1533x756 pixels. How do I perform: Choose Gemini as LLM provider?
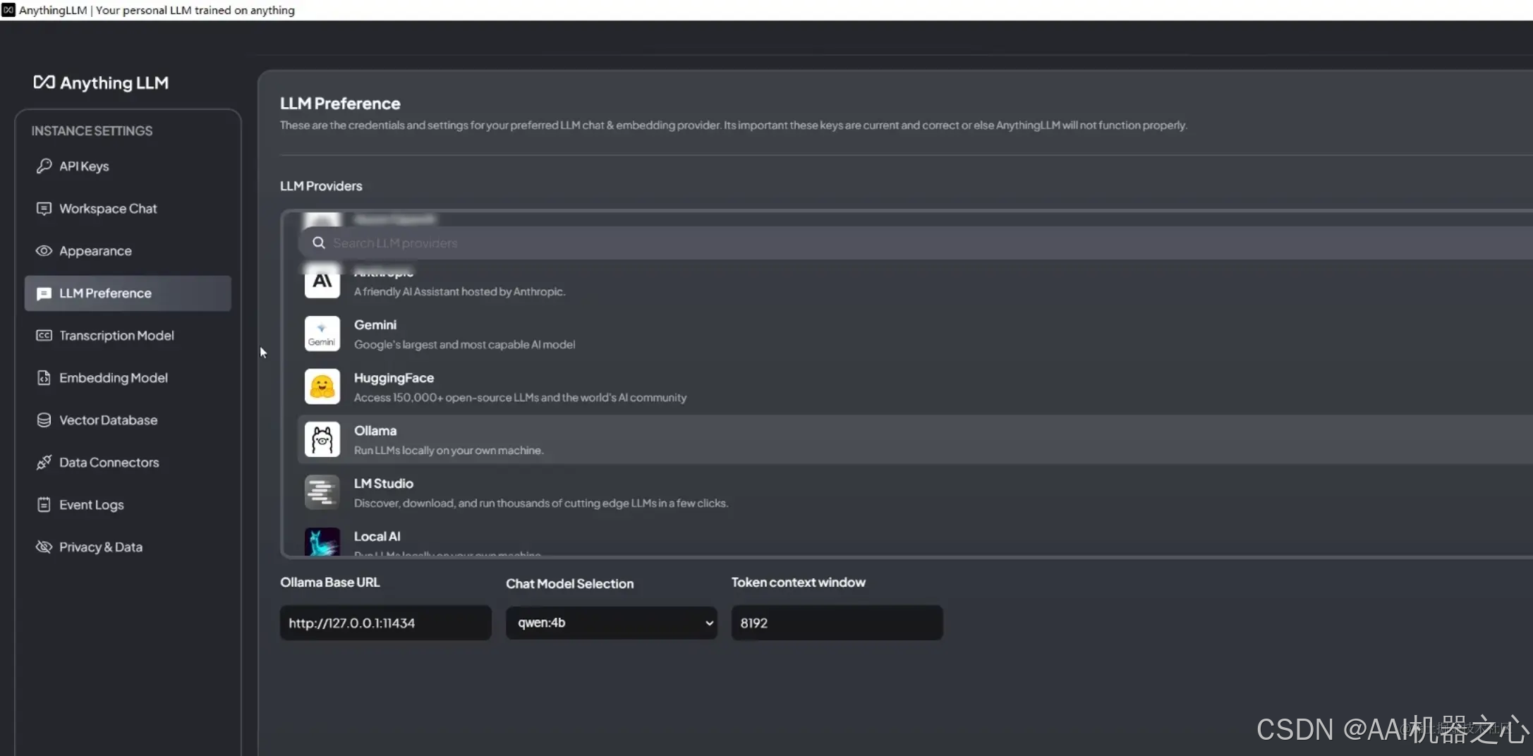click(915, 334)
